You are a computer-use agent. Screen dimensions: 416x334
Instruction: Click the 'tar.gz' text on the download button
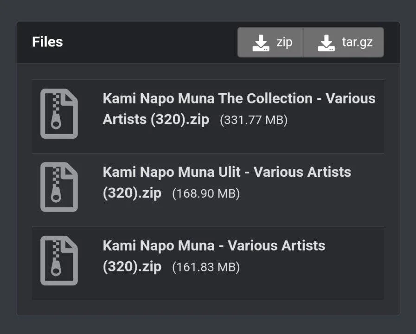[x=357, y=43]
